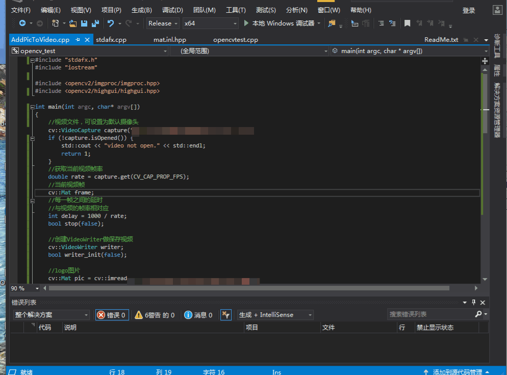The width and height of the screenshot is (507, 375).
Task: Click the previous bookmark icon
Action: click(x=419, y=23)
